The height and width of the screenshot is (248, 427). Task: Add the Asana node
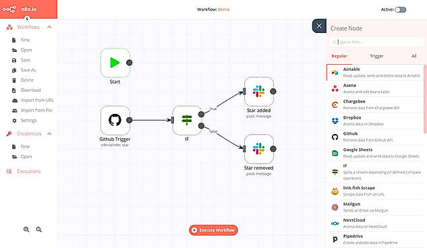(375, 88)
